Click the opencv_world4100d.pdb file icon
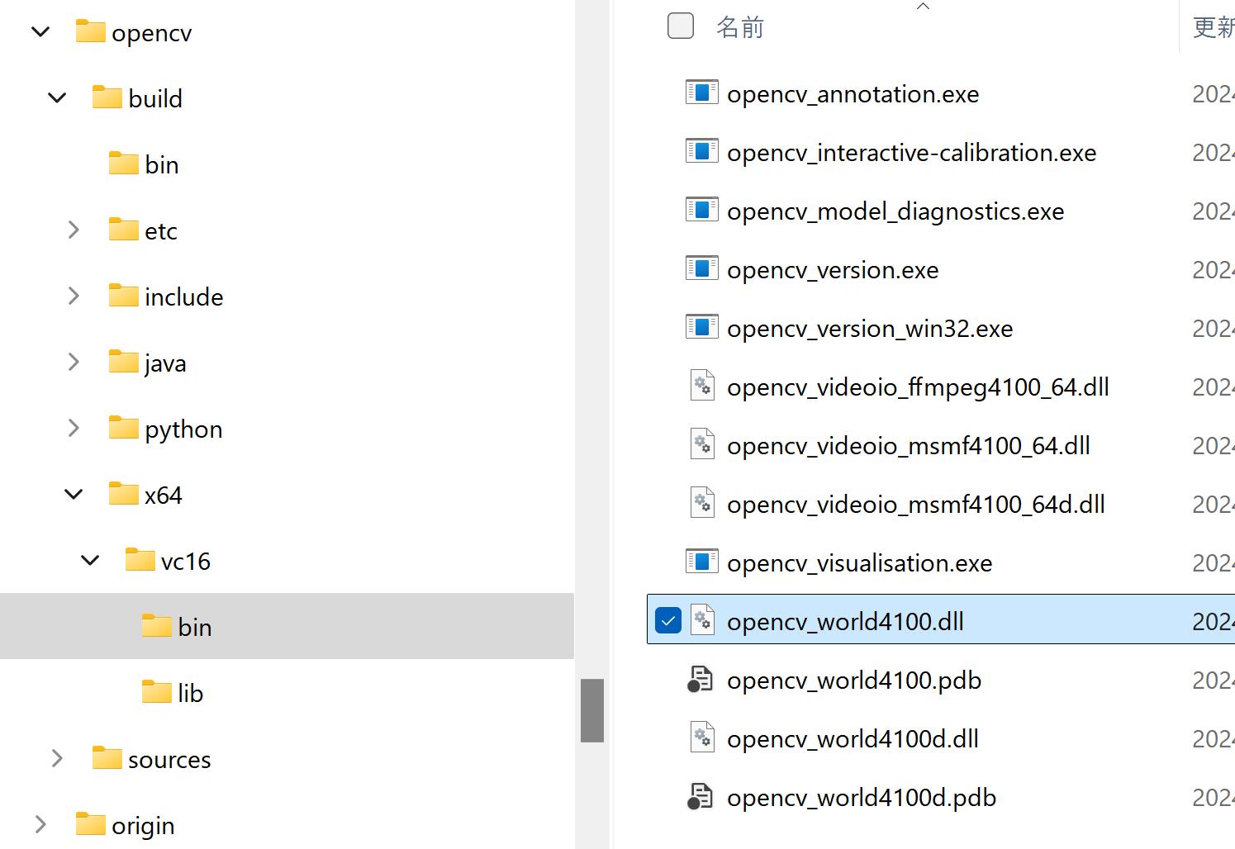Viewport: 1235px width, 849px height. [701, 796]
